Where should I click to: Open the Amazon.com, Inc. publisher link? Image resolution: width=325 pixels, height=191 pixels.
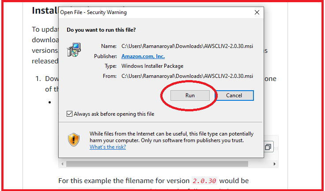143,56
